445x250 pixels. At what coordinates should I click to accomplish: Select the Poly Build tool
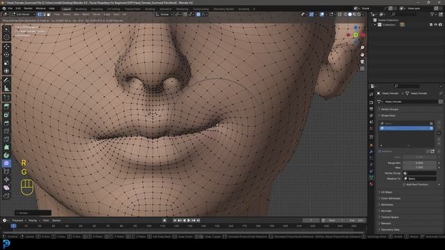6,147
